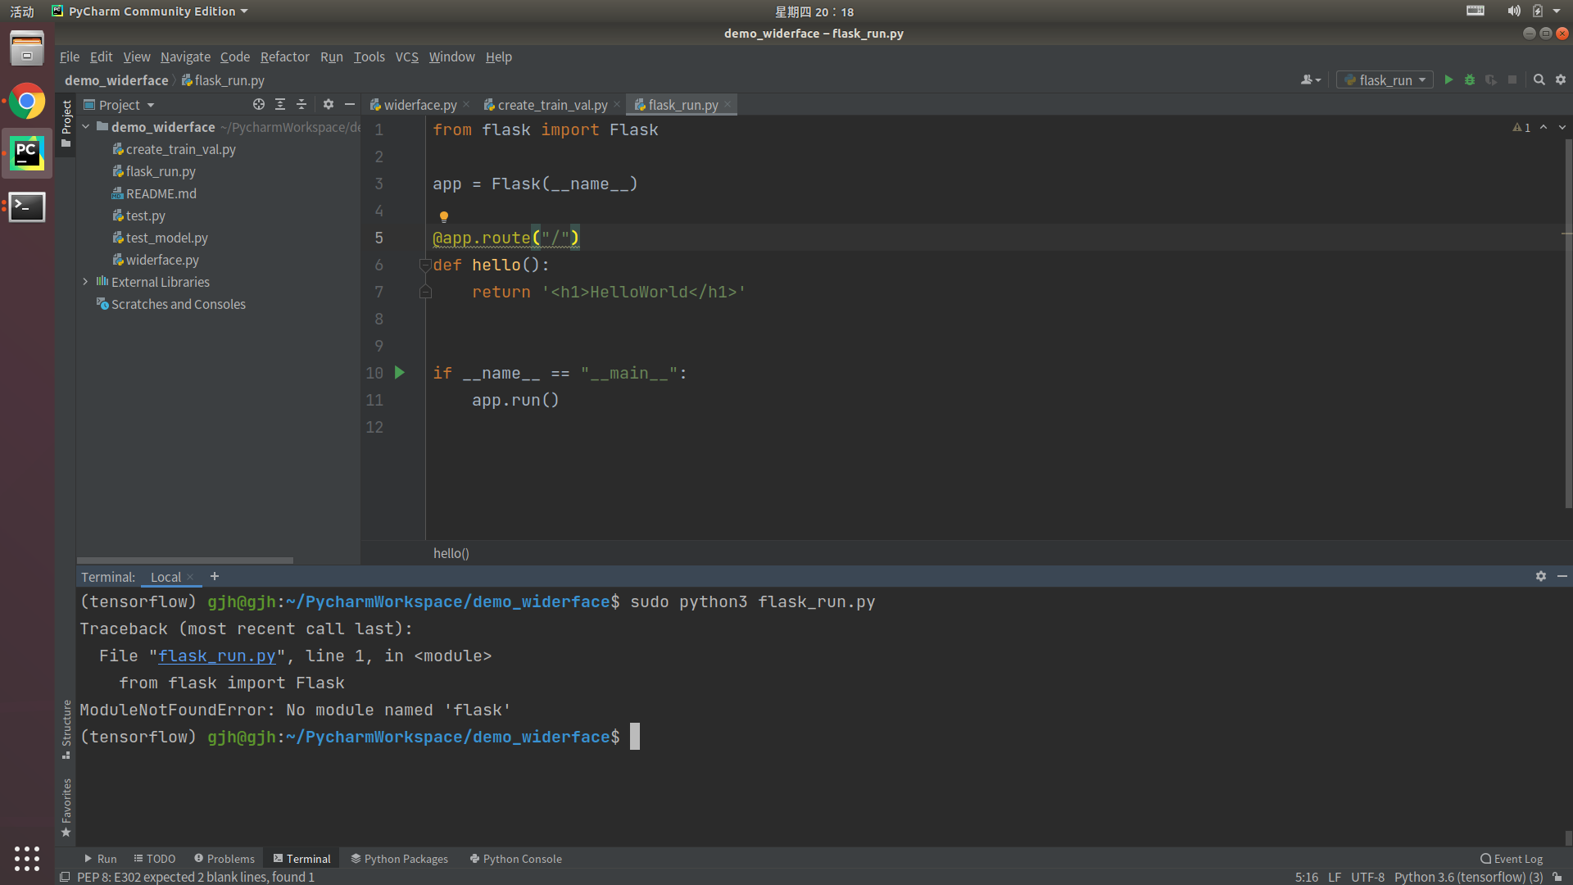Open Project panel options gear
Image resolution: width=1573 pixels, height=885 pixels.
(x=329, y=104)
